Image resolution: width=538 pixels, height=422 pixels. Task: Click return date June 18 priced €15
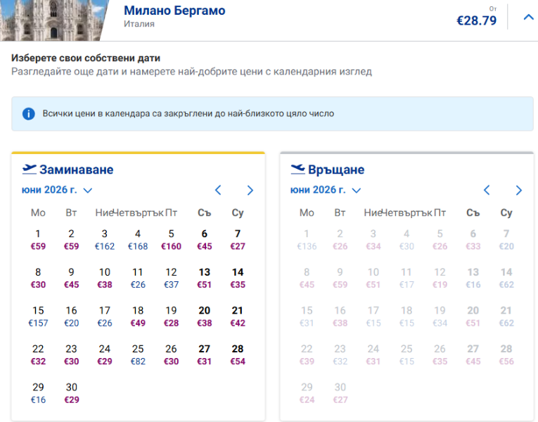[x=406, y=316]
